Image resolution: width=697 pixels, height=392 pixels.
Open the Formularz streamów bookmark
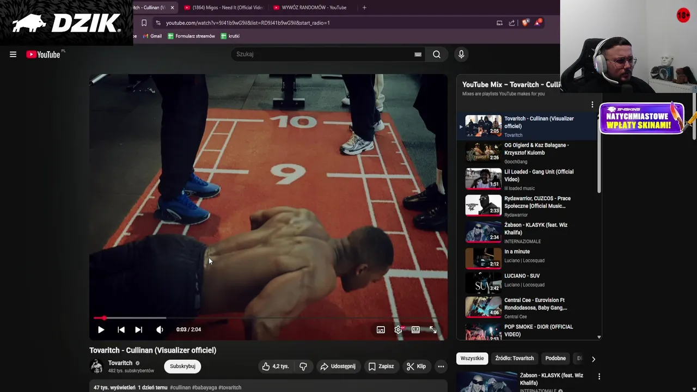pos(191,36)
